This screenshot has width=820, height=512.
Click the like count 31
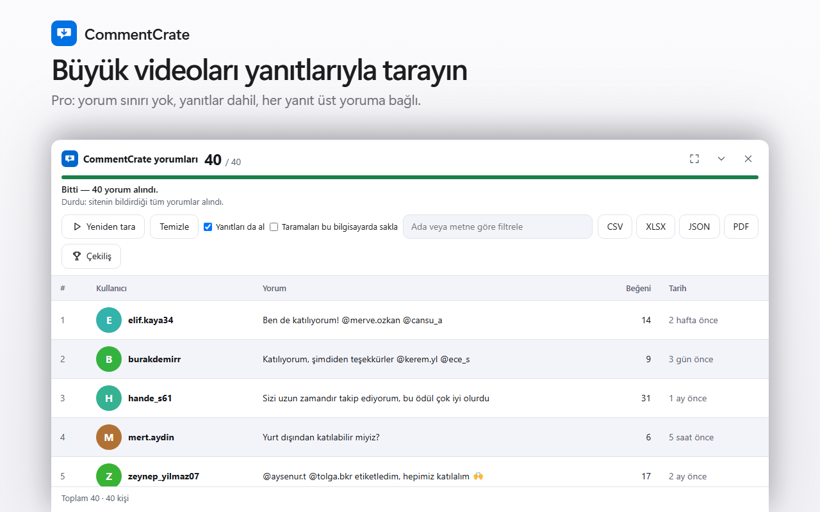646,398
